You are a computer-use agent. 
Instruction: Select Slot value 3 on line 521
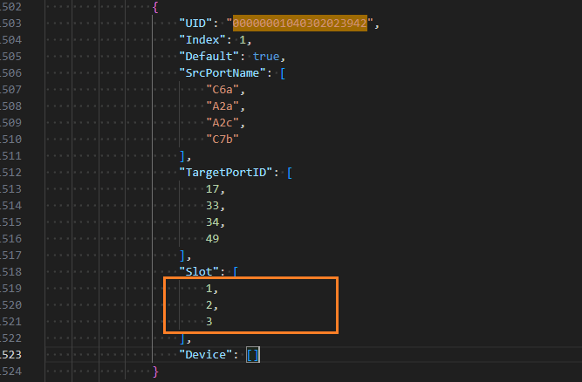point(209,322)
